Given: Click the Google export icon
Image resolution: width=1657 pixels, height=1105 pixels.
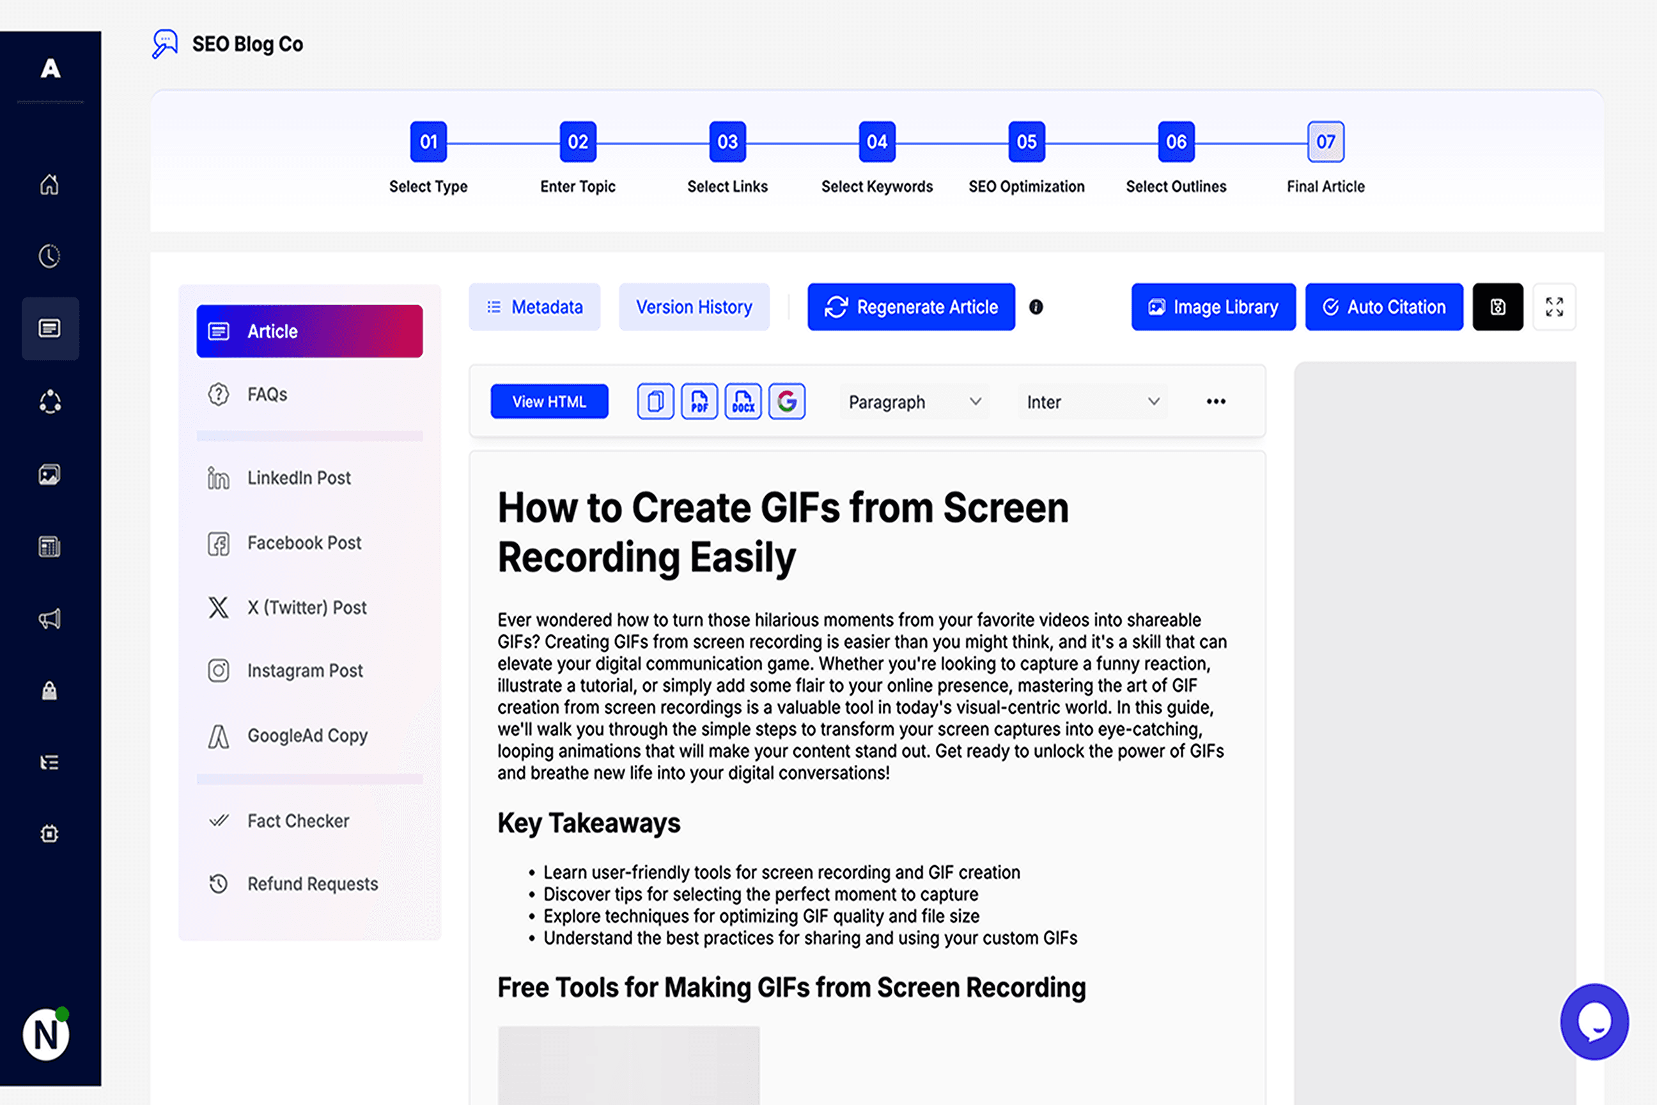Looking at the screenshot, I should pos(786,402).
